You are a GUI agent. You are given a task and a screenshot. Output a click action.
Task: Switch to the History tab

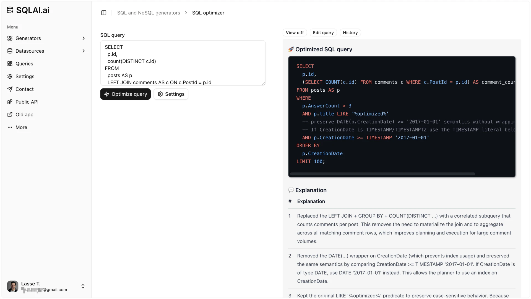pos(350,32)
